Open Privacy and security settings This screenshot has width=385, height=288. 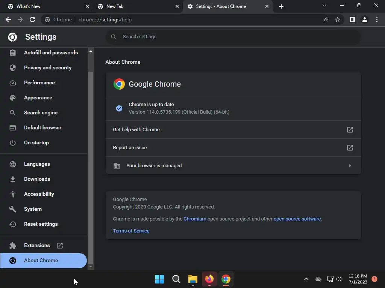(x=48, y=67)
